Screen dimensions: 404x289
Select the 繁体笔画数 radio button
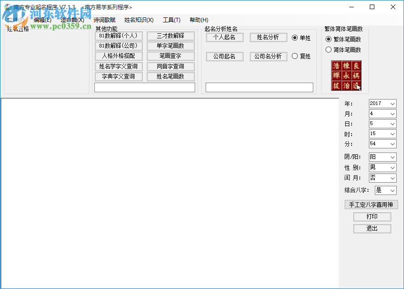click(328, 39)
